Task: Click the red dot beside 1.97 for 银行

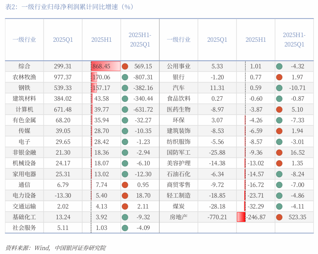Action: pos(279,77)
